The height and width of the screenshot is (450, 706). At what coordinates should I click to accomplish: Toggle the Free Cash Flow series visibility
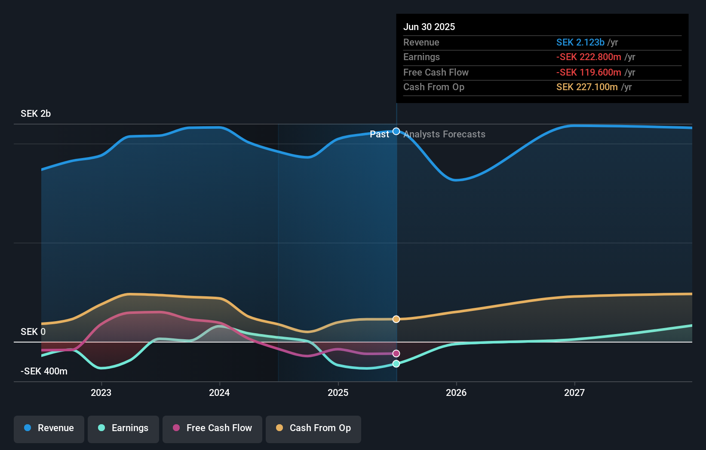coord(212,428)
